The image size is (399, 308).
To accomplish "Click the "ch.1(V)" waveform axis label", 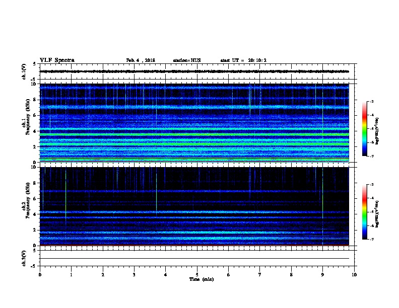I will tap(24, 71).
